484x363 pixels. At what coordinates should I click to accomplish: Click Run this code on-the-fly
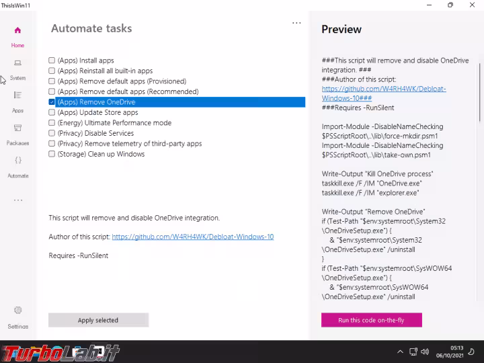pos(372,320)
